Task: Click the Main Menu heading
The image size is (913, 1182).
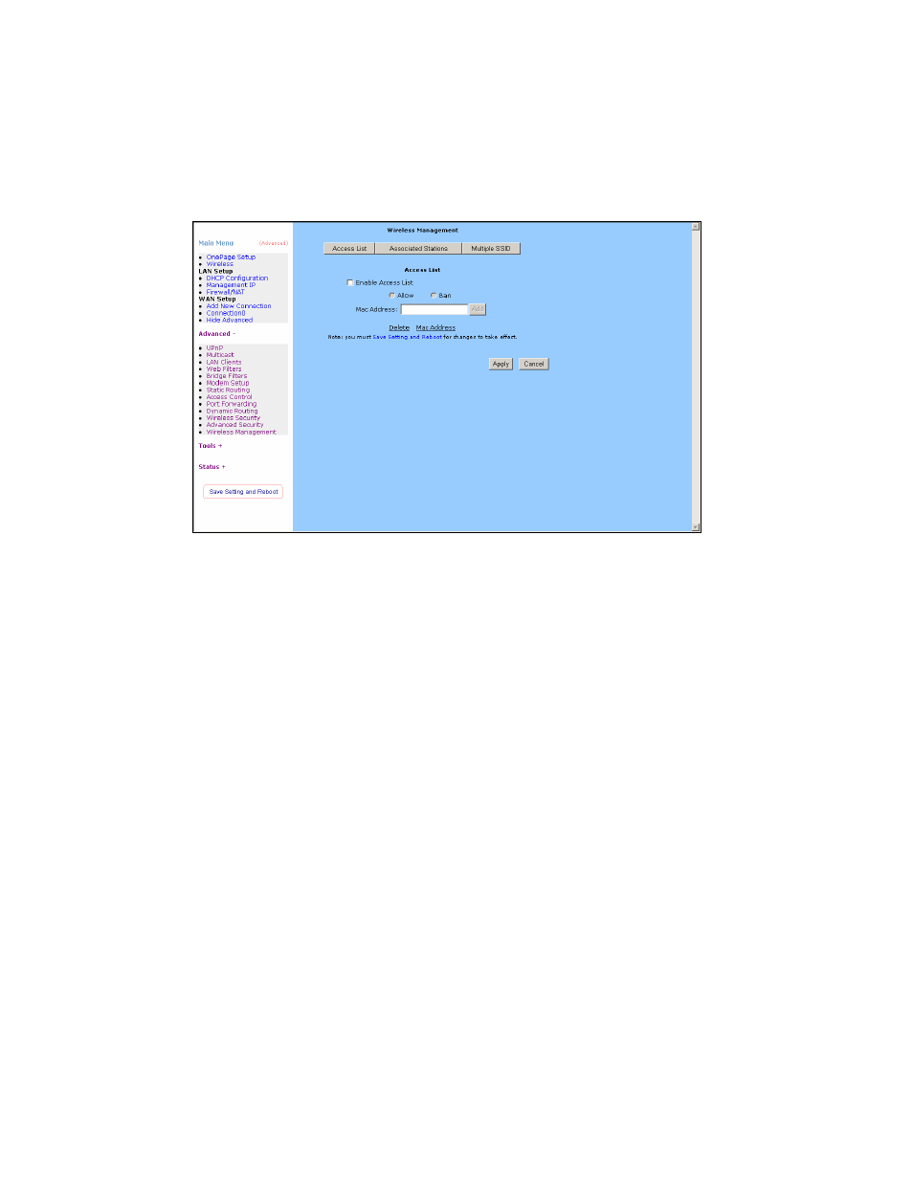Action: click(x=216, y=243)
